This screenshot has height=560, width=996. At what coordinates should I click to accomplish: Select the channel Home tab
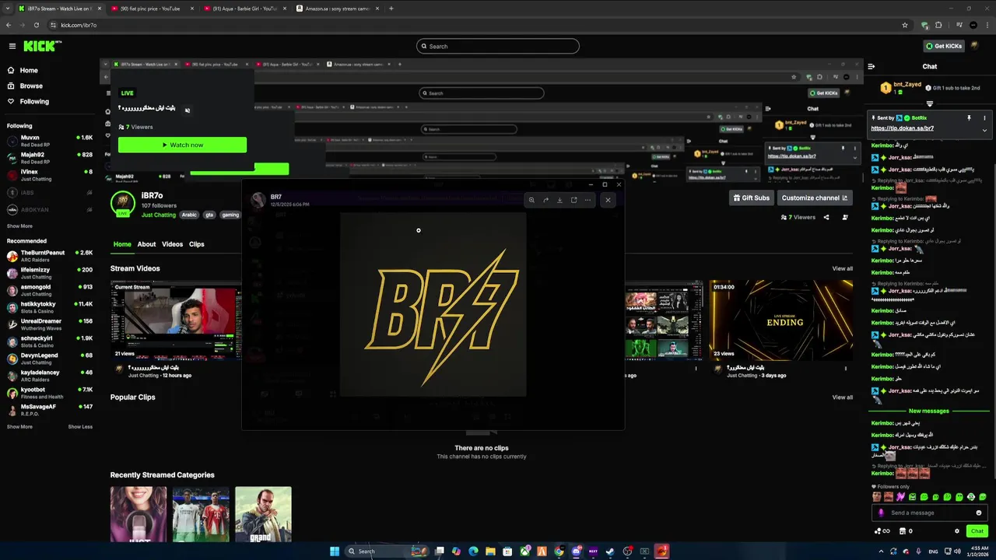122,244
